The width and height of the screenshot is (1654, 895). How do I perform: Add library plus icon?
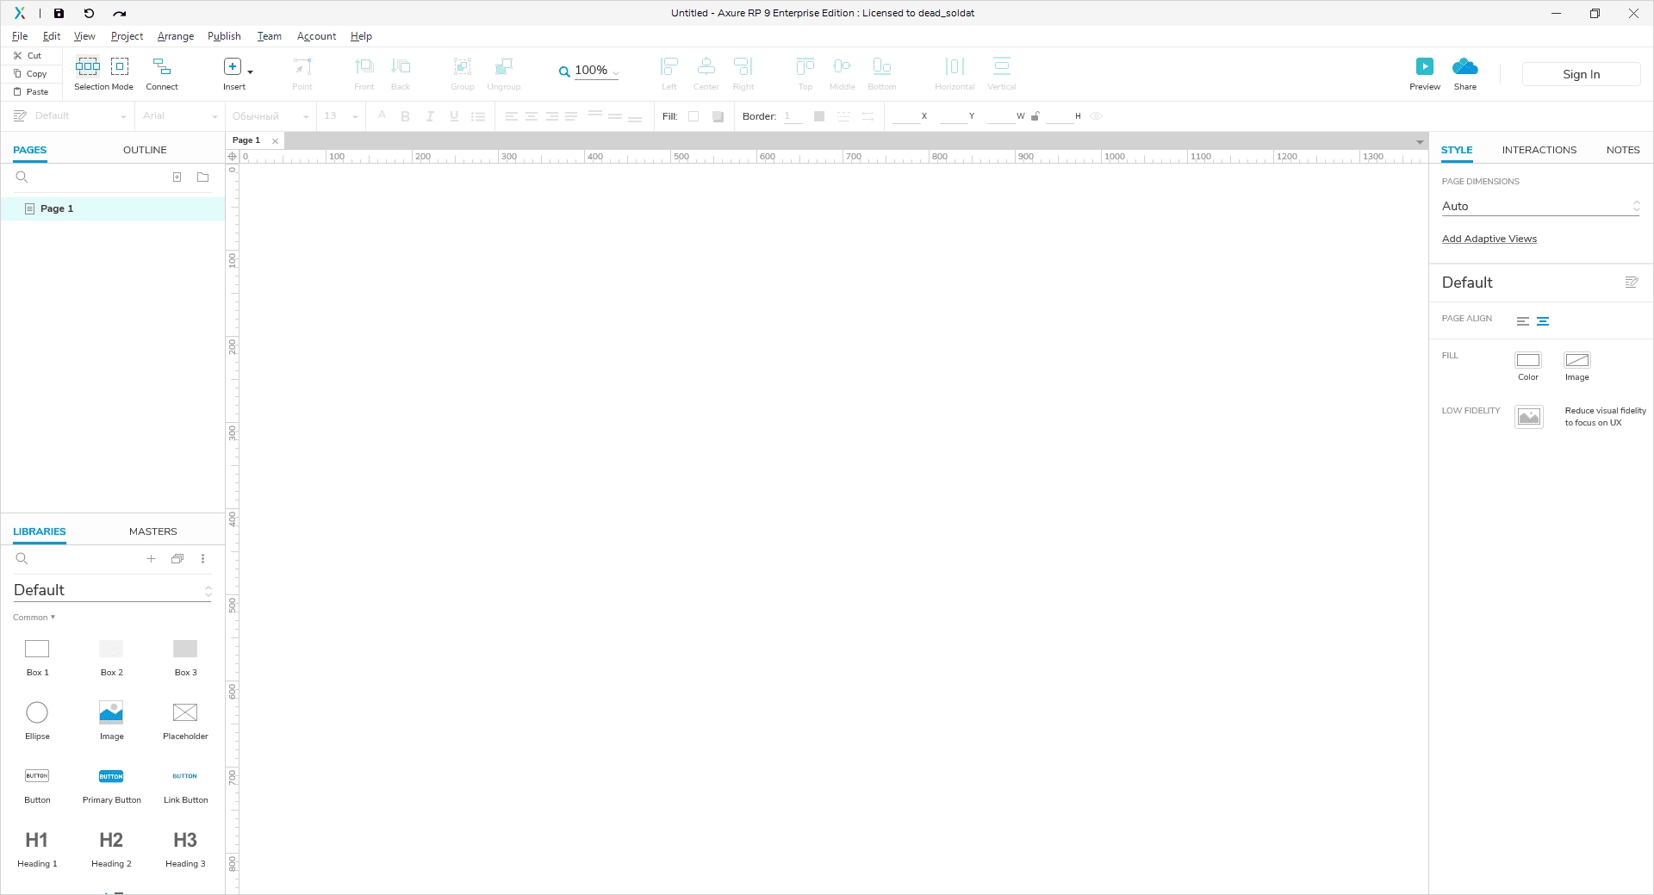[x=151, y=558]
